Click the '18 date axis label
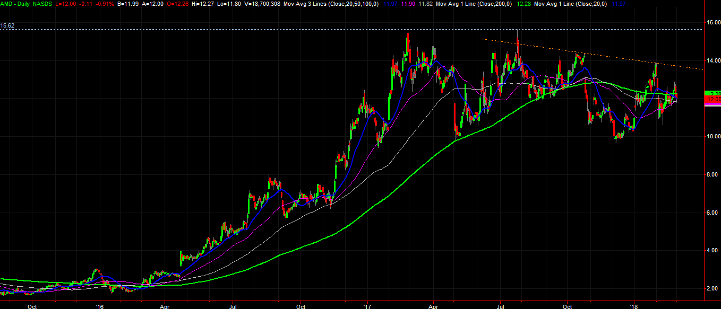The image size is (721, 309). 633,306
